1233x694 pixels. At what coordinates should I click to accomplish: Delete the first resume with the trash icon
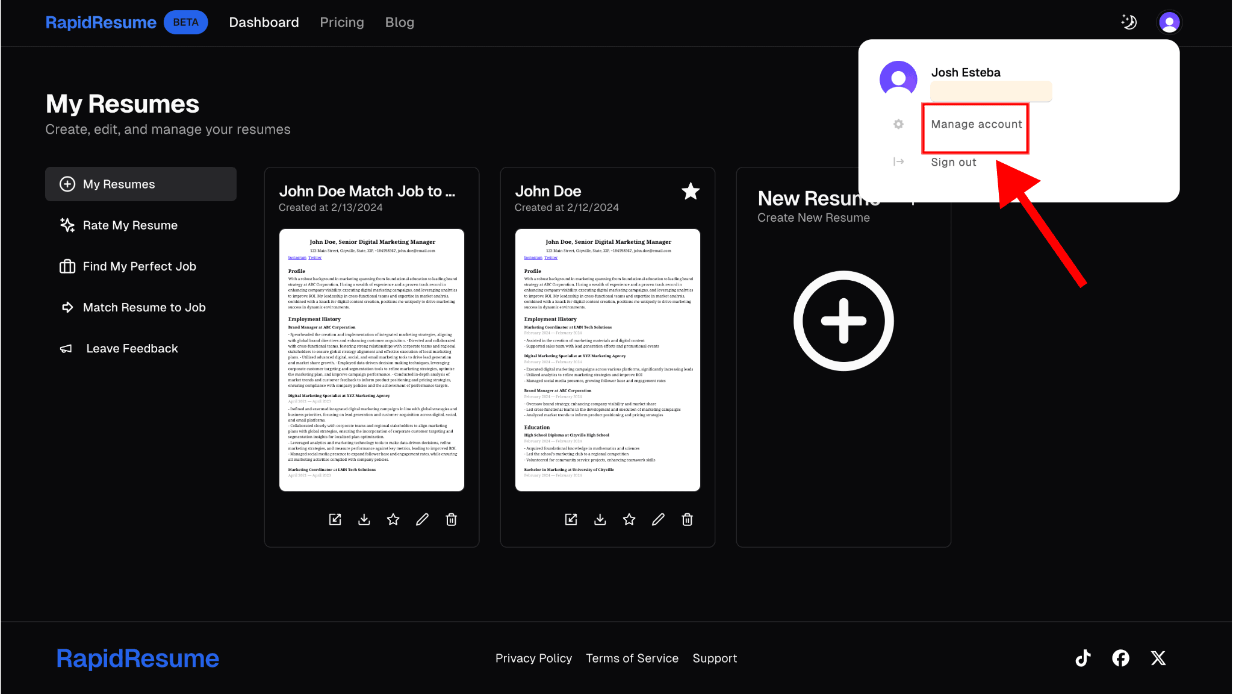451,519
